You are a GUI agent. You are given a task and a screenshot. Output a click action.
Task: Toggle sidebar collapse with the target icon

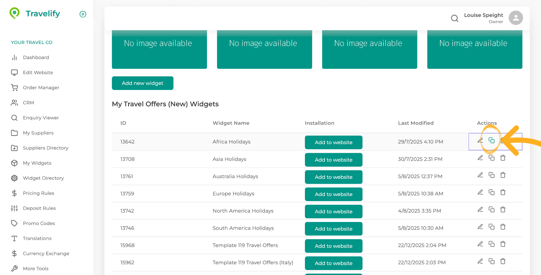[x=83, y=14]
